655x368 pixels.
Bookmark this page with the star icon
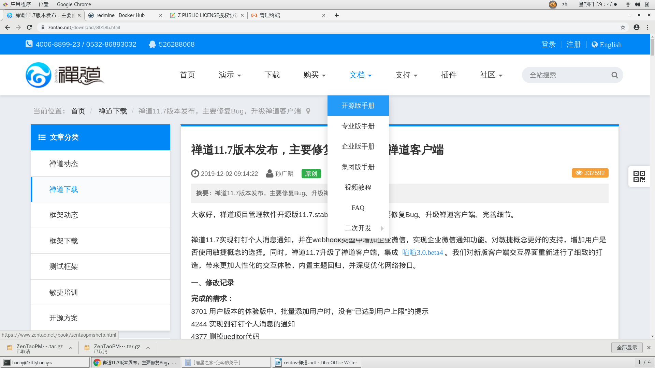(x=623, y=27)
